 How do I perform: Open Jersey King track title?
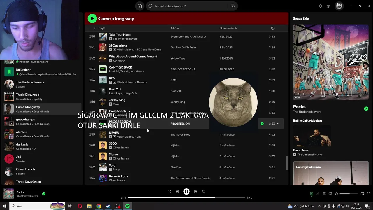[117, 100]
